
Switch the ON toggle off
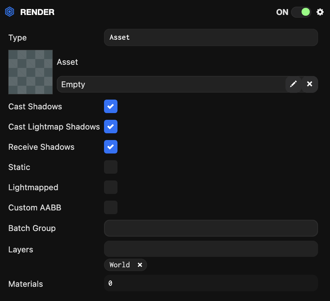click(301, 12)
